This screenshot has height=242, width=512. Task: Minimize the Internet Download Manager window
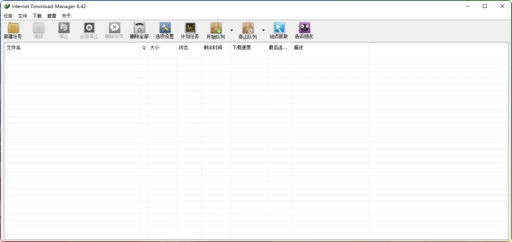point(467,6)
